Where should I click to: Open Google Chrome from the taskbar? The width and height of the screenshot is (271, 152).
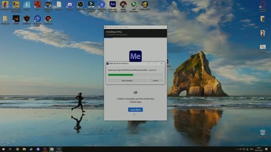[x=17, y=149]
